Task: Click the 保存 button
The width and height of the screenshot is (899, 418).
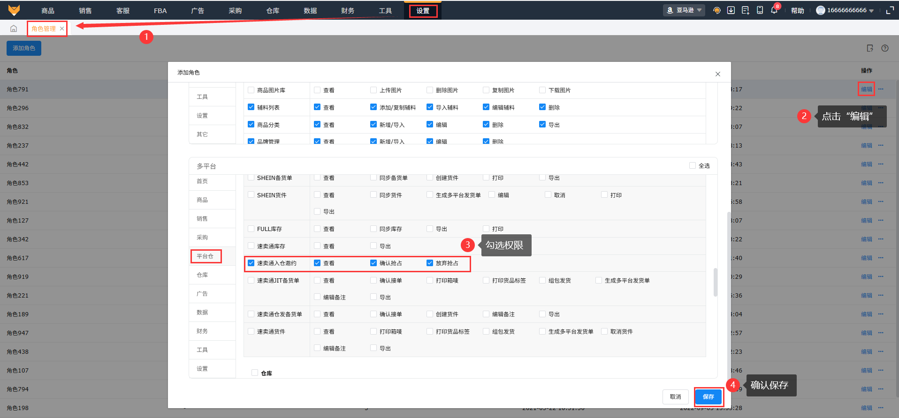Action: tap(708, 397)
